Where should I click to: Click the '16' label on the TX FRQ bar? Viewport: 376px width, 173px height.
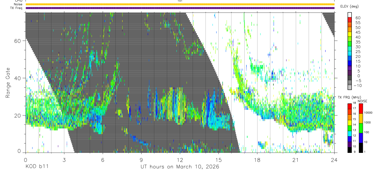point(354,114)
